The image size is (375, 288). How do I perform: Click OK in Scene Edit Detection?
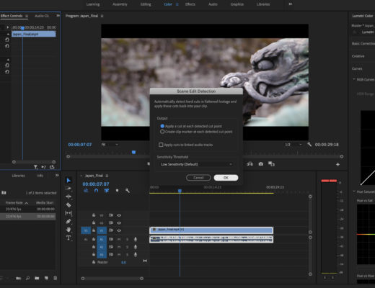coord(226,178)
